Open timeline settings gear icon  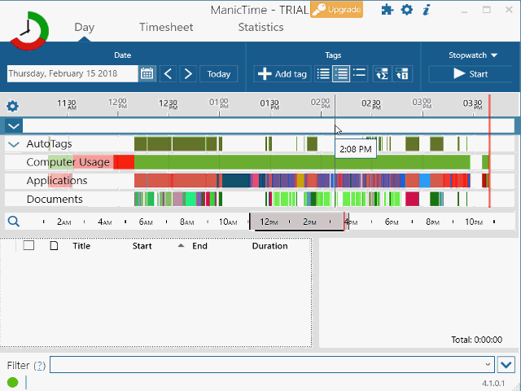[x=13, y=106]
